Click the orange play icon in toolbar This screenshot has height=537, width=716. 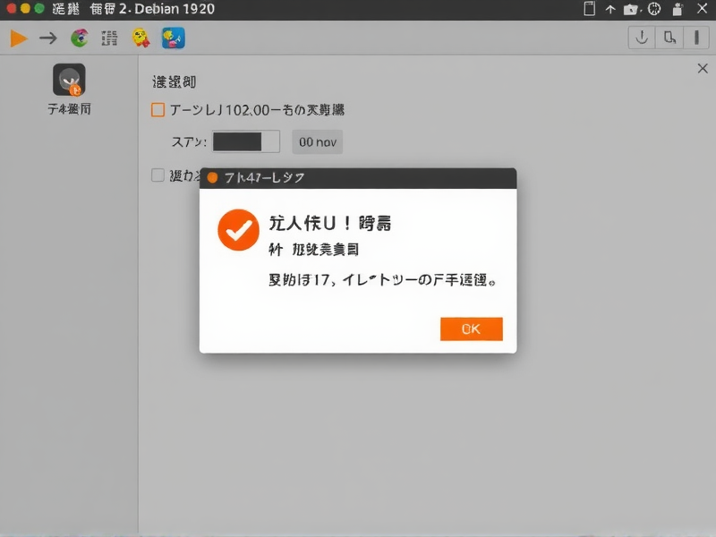[18, 38]
